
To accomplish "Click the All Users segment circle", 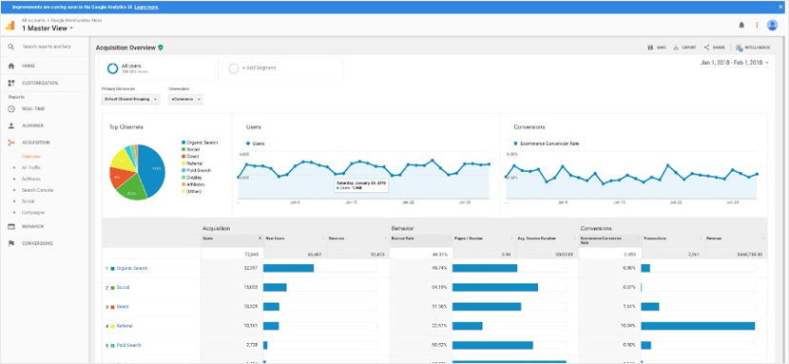I will (x=113, y=68).
